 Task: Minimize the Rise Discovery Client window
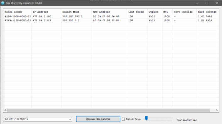197,3
